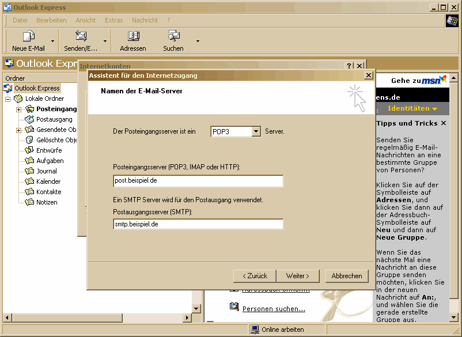
Task: Open the POP3 server type dropdown
Action: (x=256, y=132)
